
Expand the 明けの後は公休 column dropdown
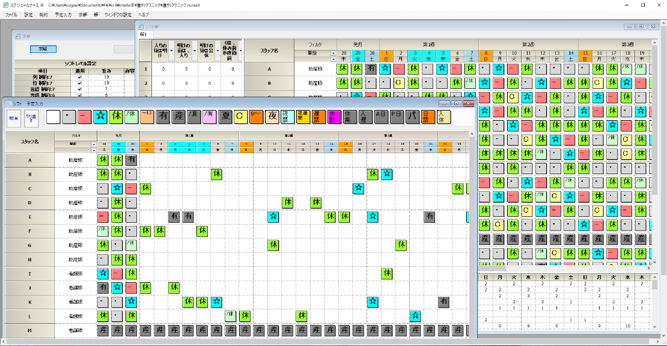(x=218, y=50)
